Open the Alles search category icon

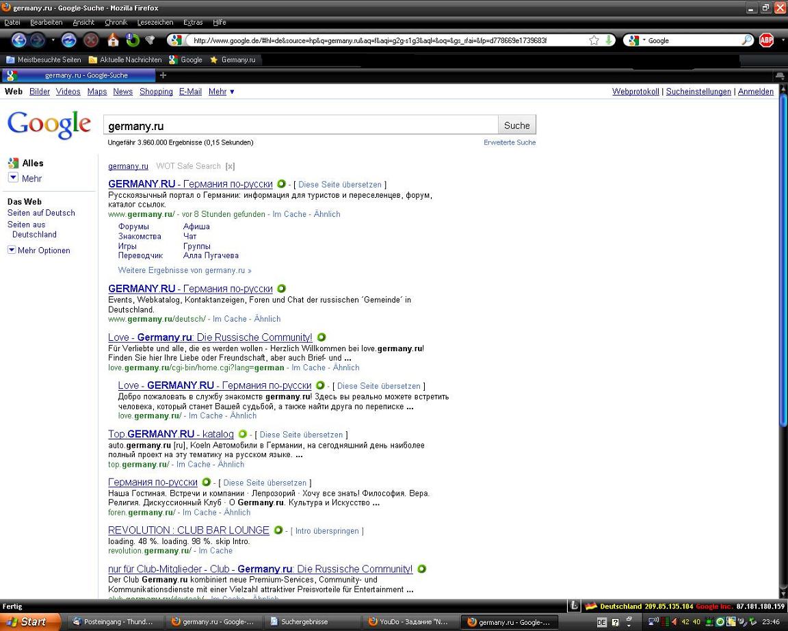coord(13,163)
